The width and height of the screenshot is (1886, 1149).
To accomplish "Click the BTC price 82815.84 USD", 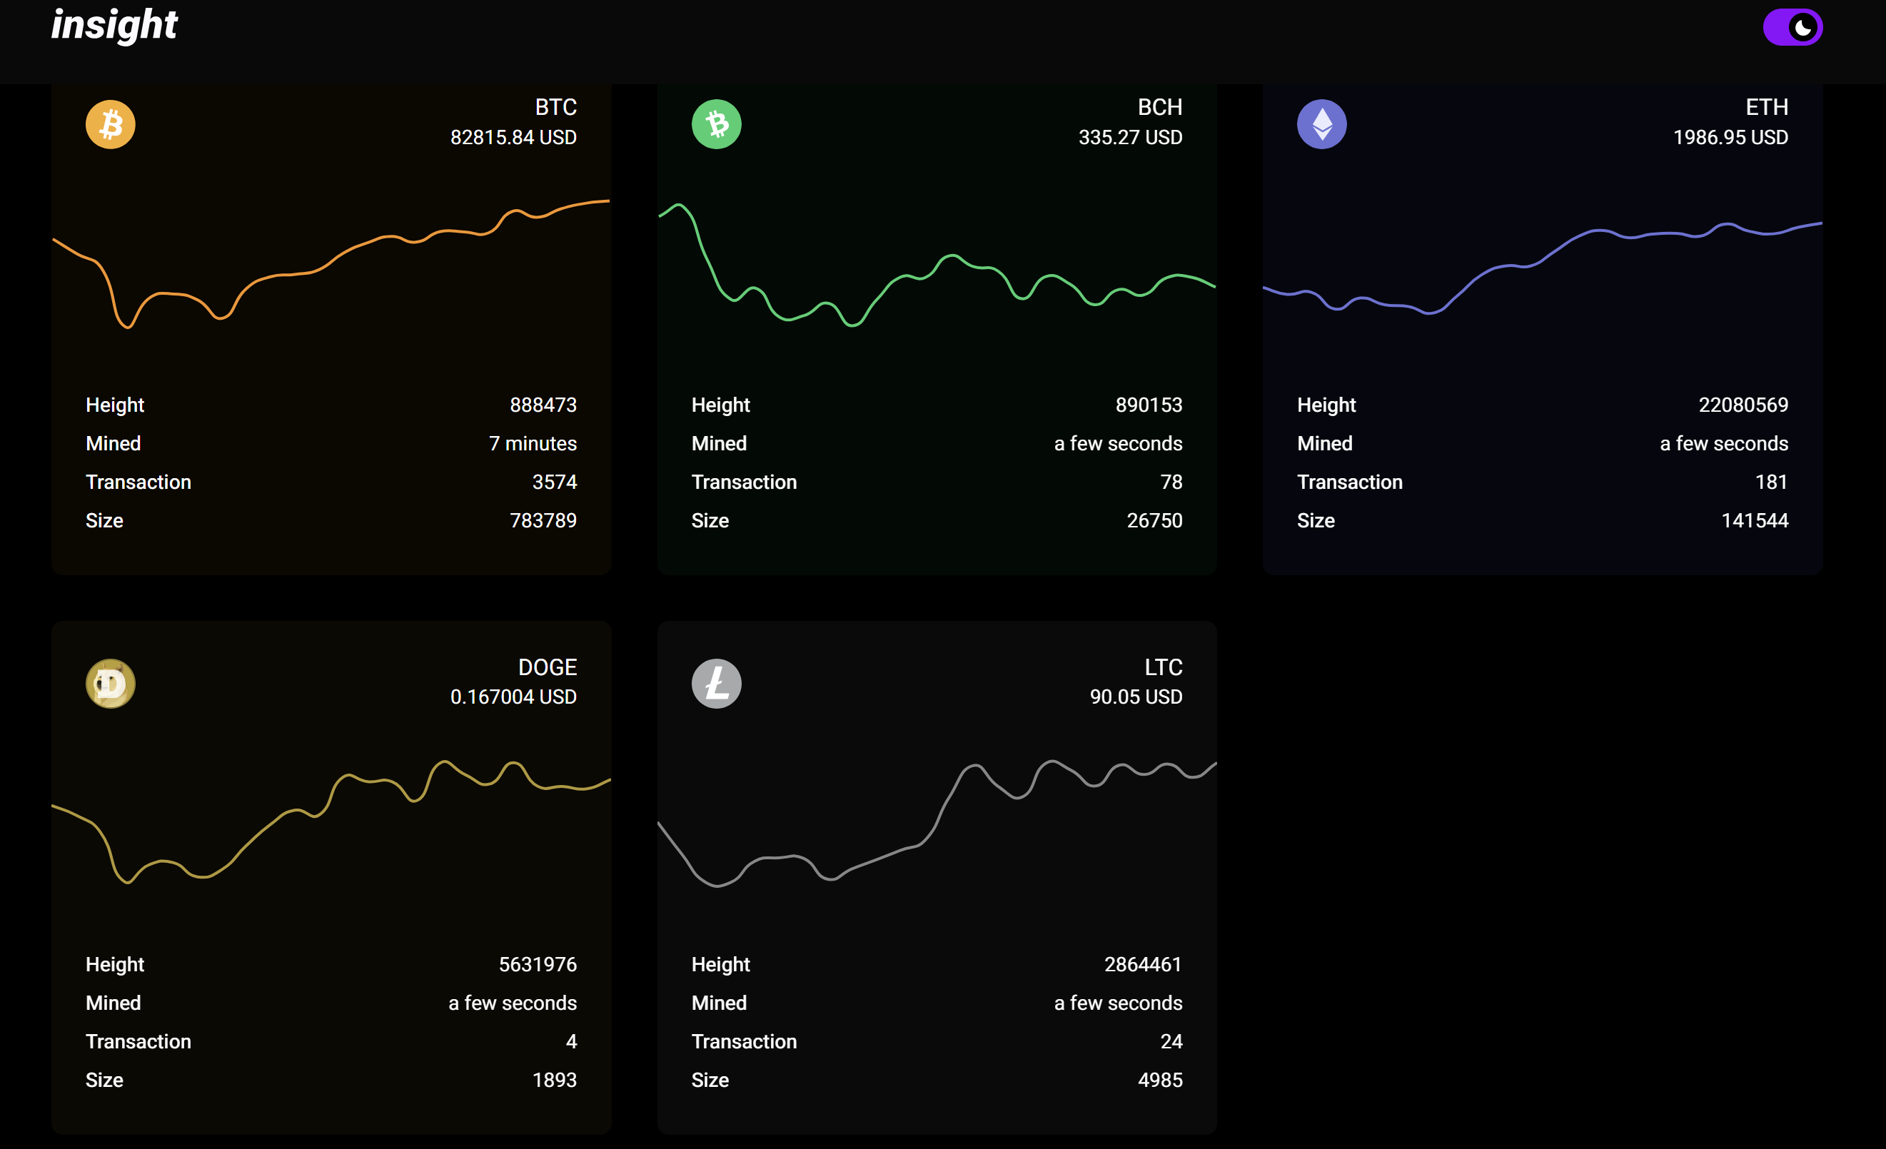I will (513, 138).
